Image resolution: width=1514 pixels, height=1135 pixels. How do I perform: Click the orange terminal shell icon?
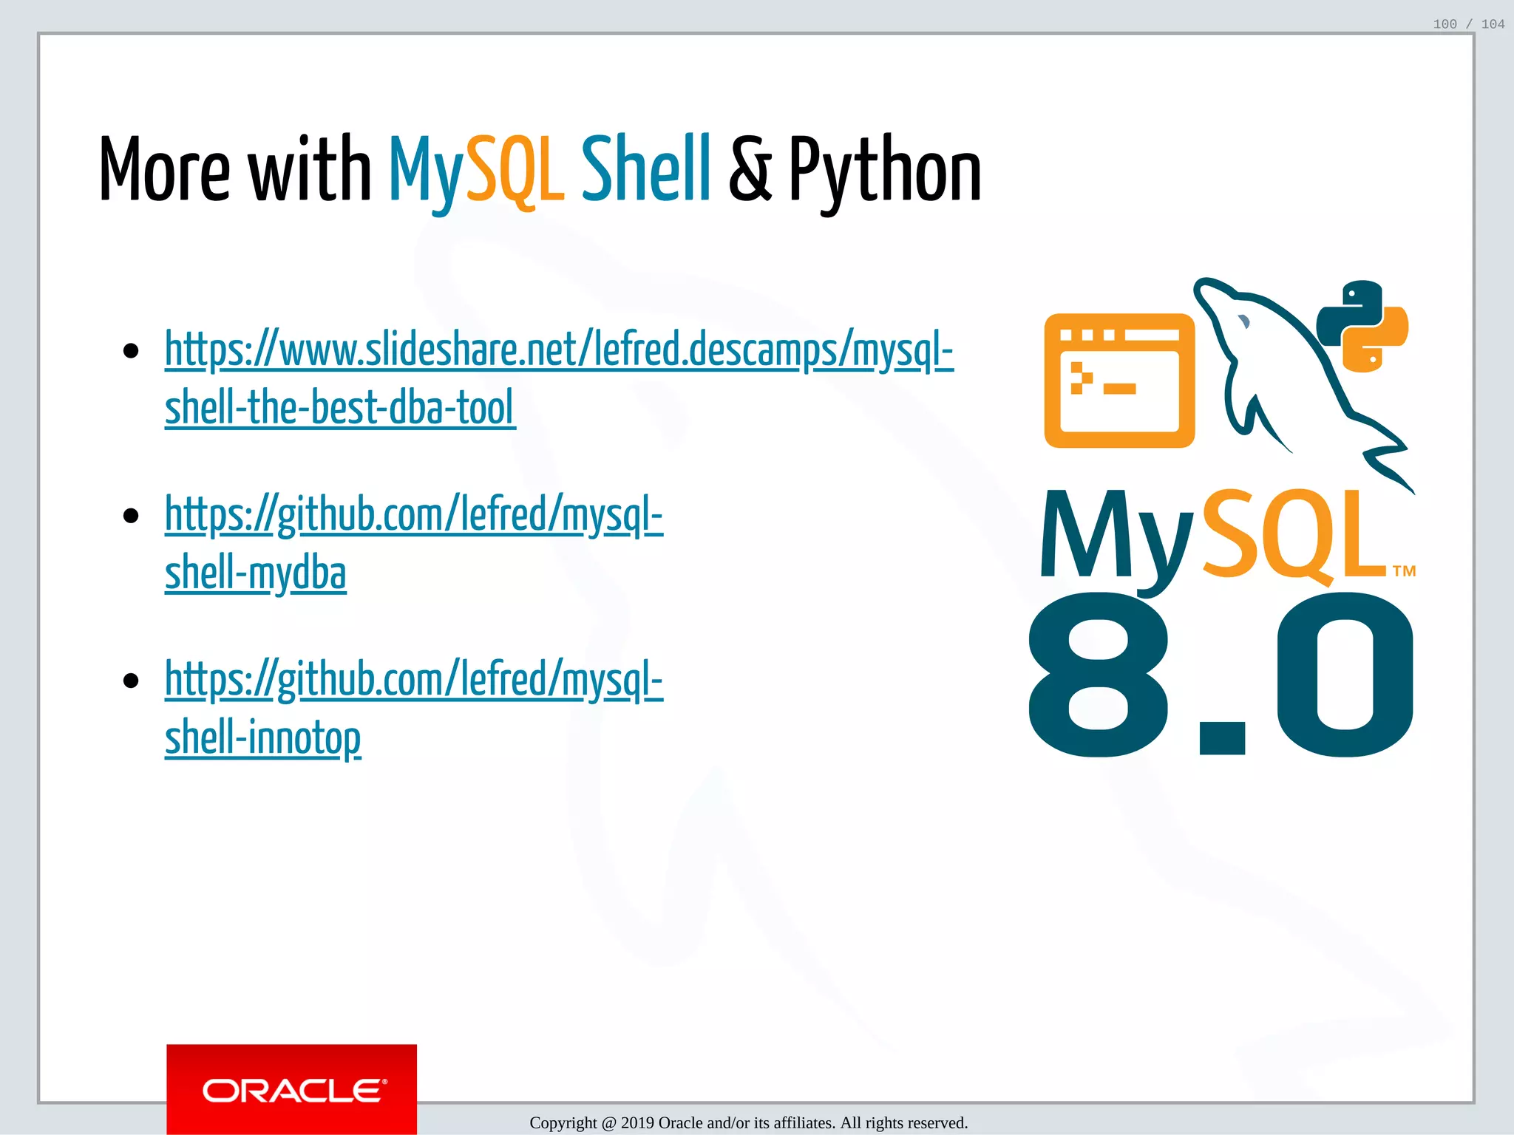point(1118,381)
